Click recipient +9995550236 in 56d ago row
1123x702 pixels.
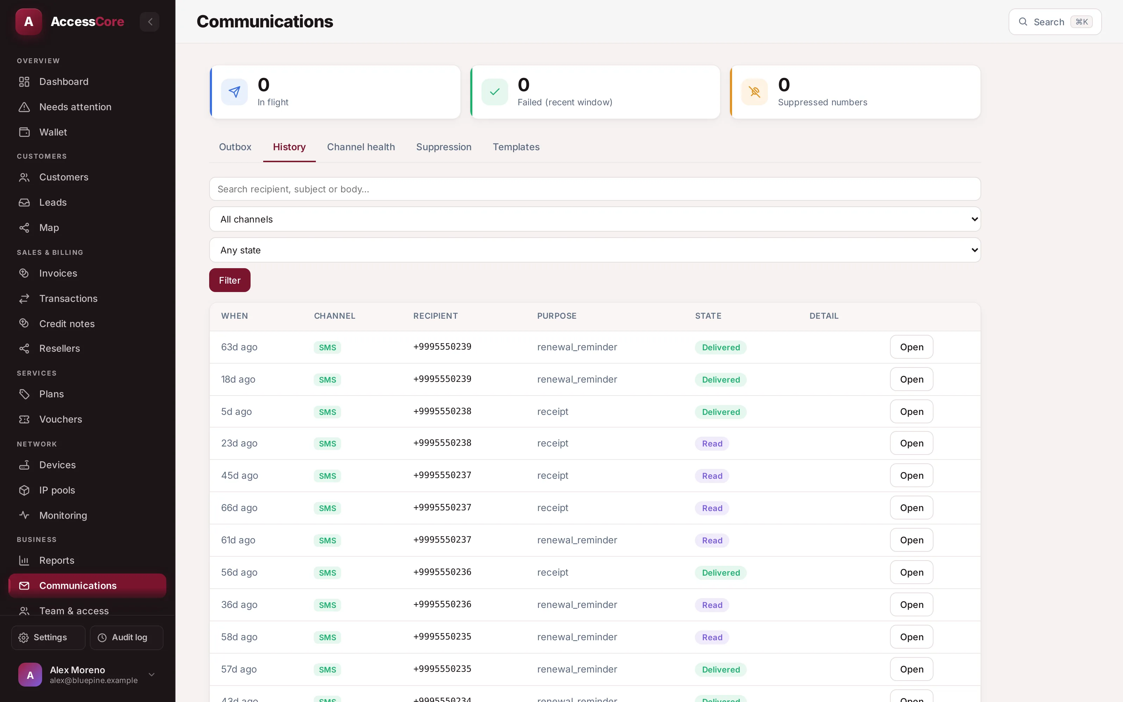click(x=442, y=572)
